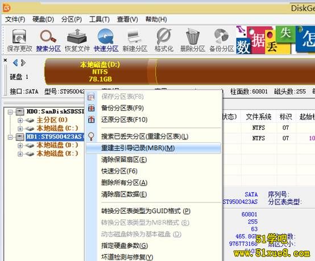Select 本地磁盘(D:) in the disk tree

point(57,145)
